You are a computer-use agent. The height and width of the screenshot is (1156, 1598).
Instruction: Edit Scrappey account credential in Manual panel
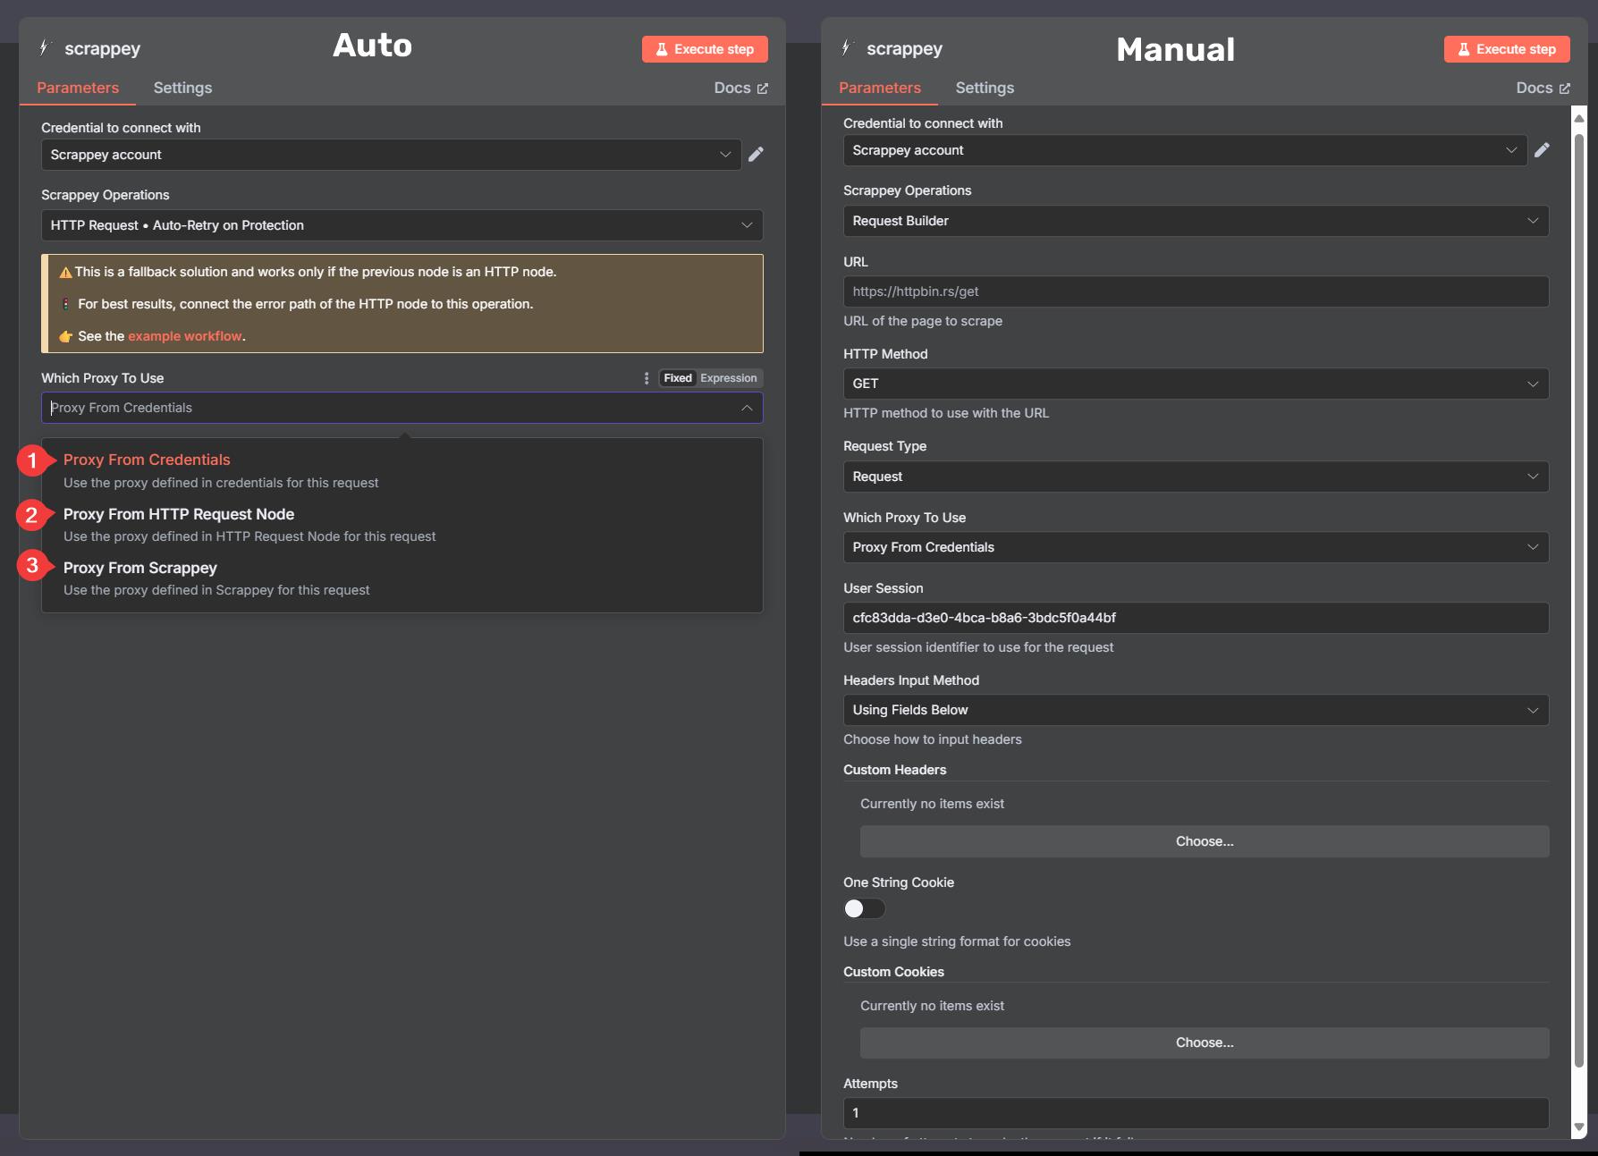1542,150
